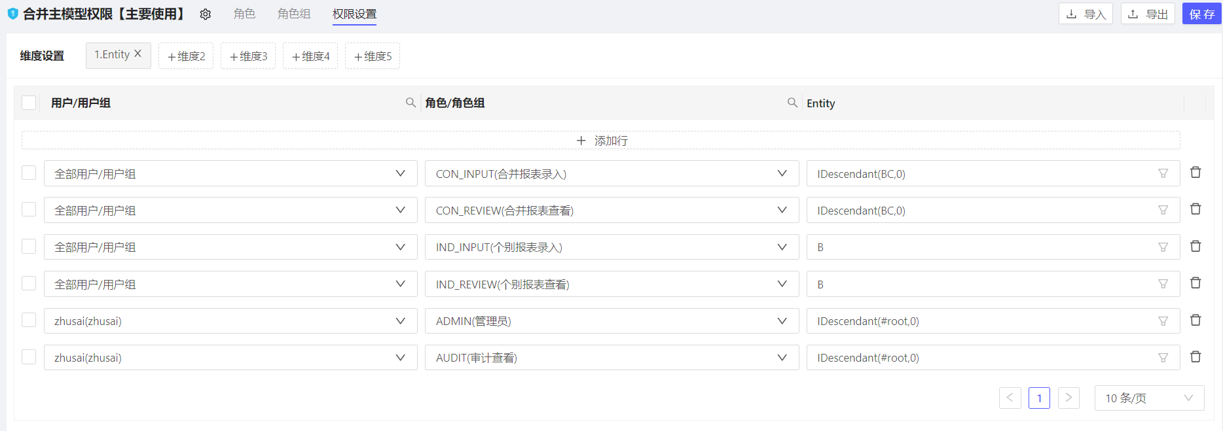Delete the IND_REVIEW(个别报表查看) row with trash icon
This screenshot has height=431, width=1223.
coord(1196,283)
